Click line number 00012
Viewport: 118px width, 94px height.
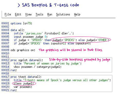[5, 60]
